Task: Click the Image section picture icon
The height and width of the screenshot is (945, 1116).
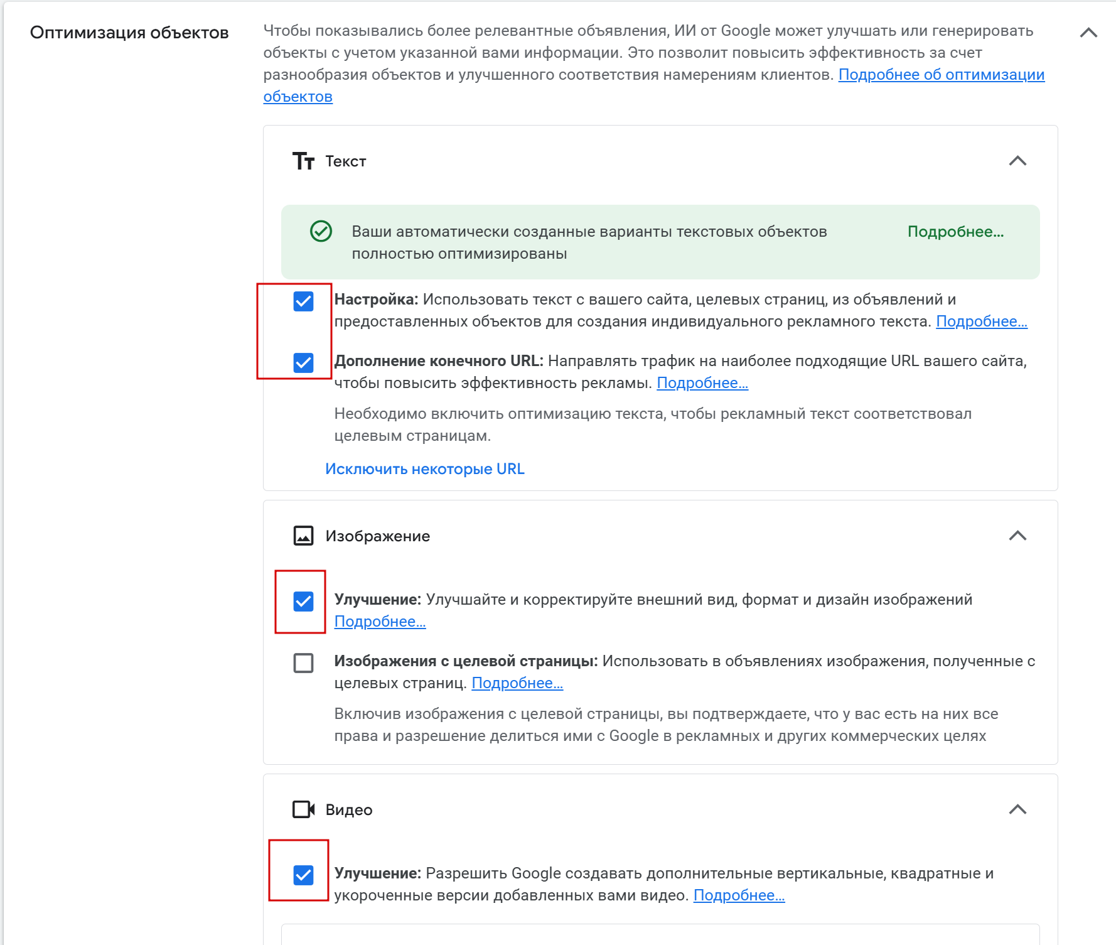Action: click(x=303, y=536)
